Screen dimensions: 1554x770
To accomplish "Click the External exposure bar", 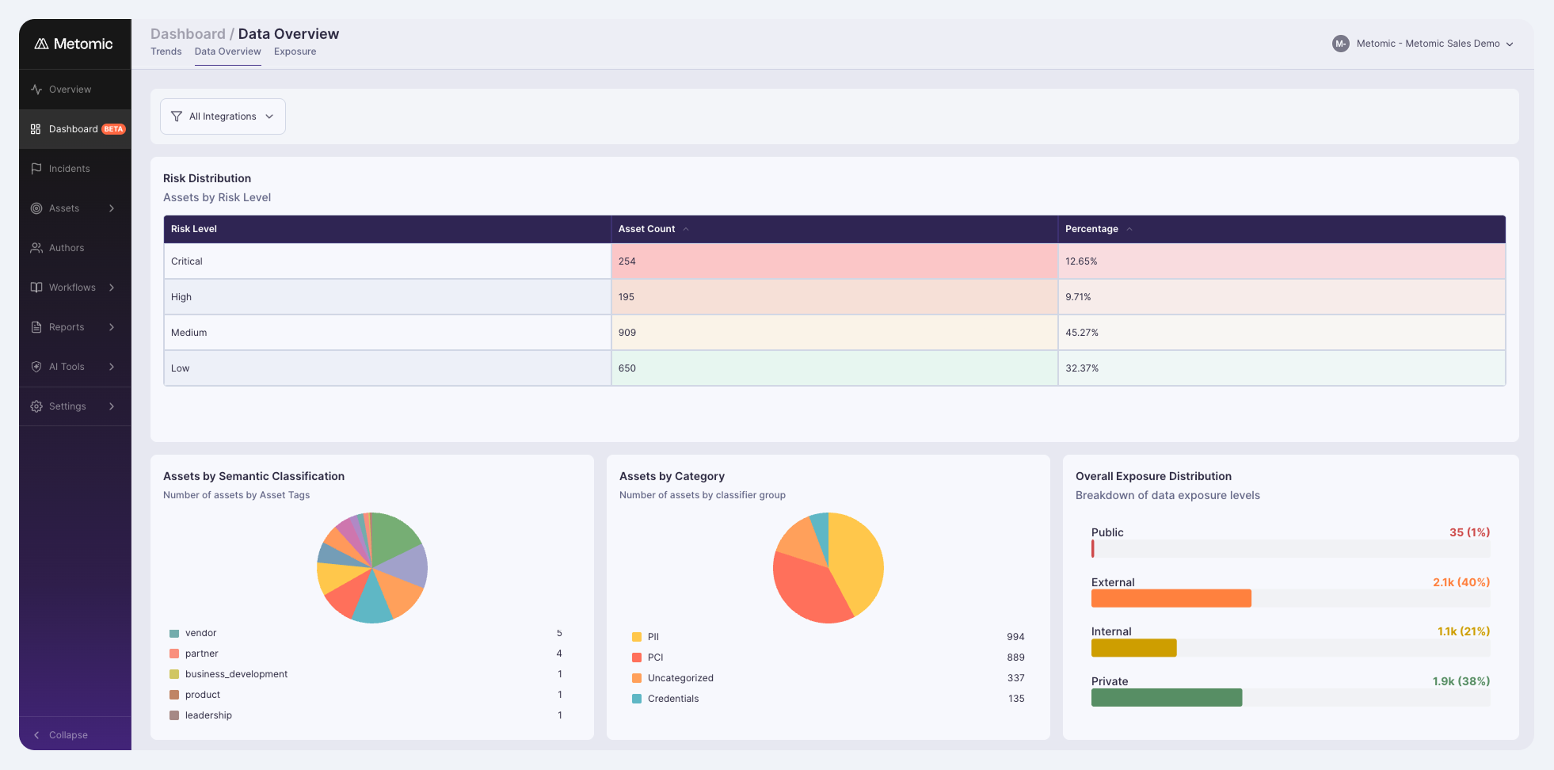I will [1171, 599].
